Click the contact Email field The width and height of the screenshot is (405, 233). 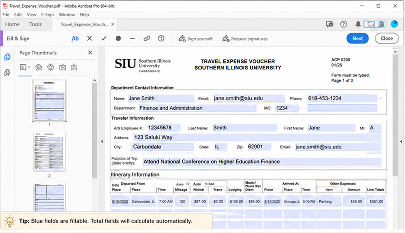(x=249, y=99)
